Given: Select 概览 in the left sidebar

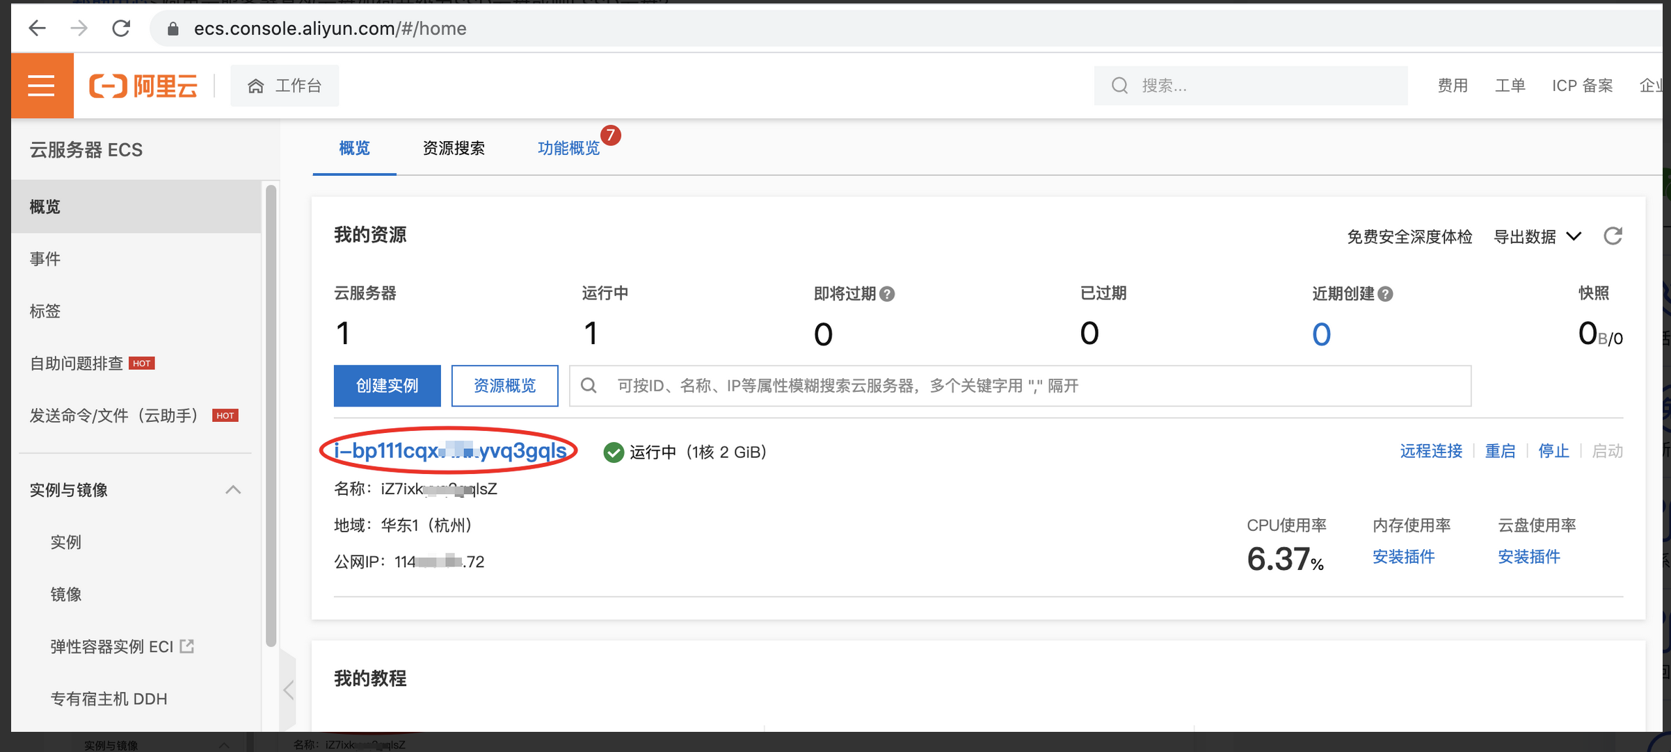Looking at the screenshot, I should click(x=136, y=206).
